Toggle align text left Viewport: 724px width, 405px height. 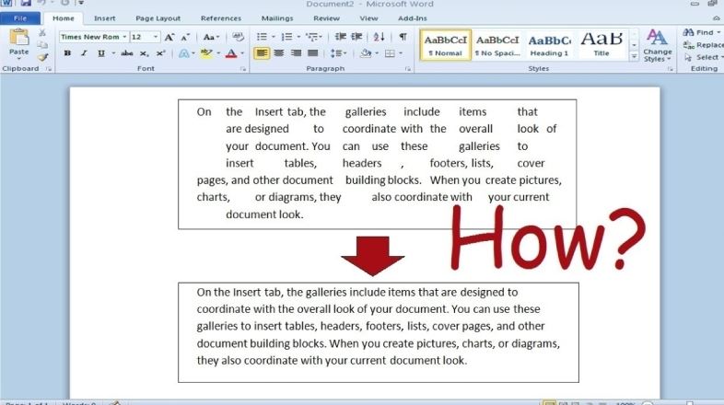[262, 53]
